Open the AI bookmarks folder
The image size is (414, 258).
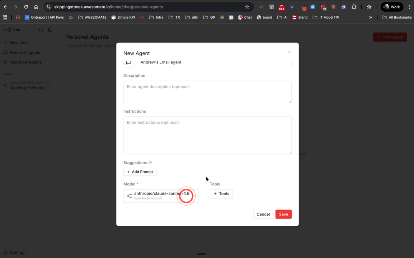click(282, 18)
